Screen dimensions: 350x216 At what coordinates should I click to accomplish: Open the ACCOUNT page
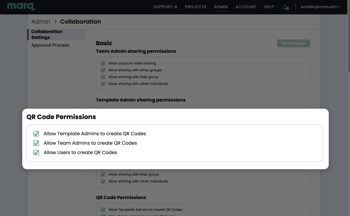[x=246, y=7]
